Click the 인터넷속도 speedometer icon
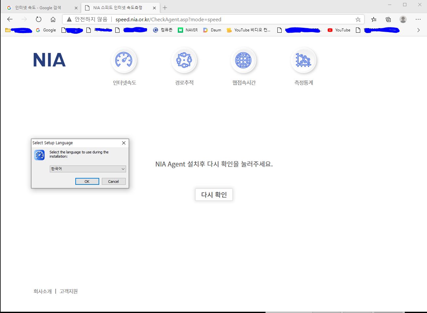The width and height of the screenshot is (427, 313). tap(124, 60)
